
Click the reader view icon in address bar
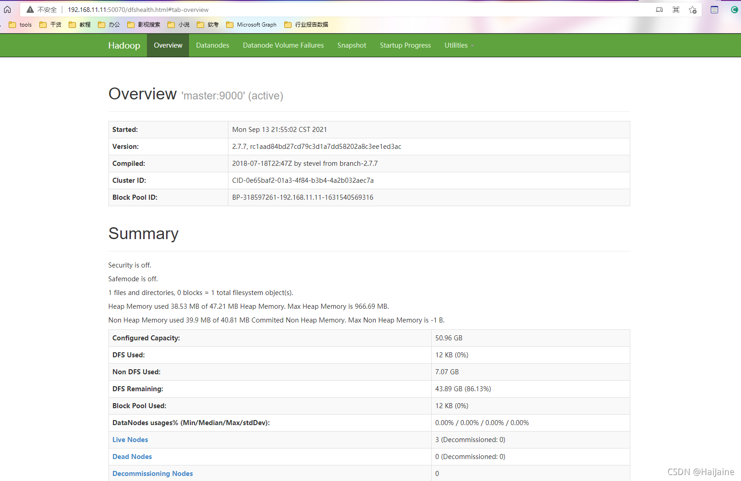tap(660, 10)
